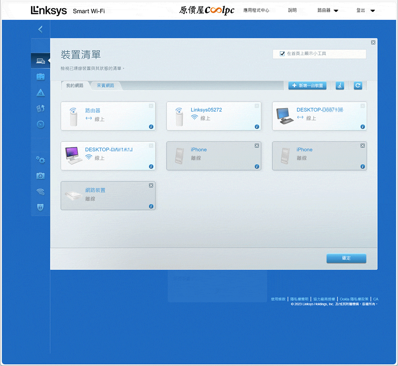Open Ookla 隱私權政策 footer link
Viewport: 398px width, 366px height.
point(354,299)
